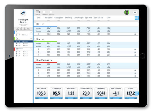Image resolution: width=152 pixels, height=112 pixels.
Task: Check the Pw group checkbox
Action: [35, 39]
